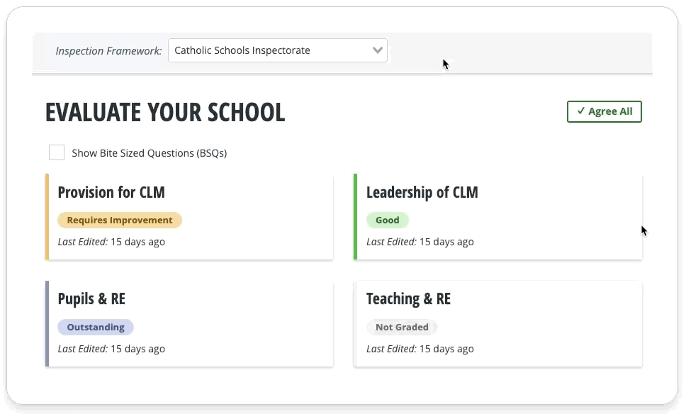Enable Show Bite Sized Questions checkbox
686x414 pixels.
57,152
